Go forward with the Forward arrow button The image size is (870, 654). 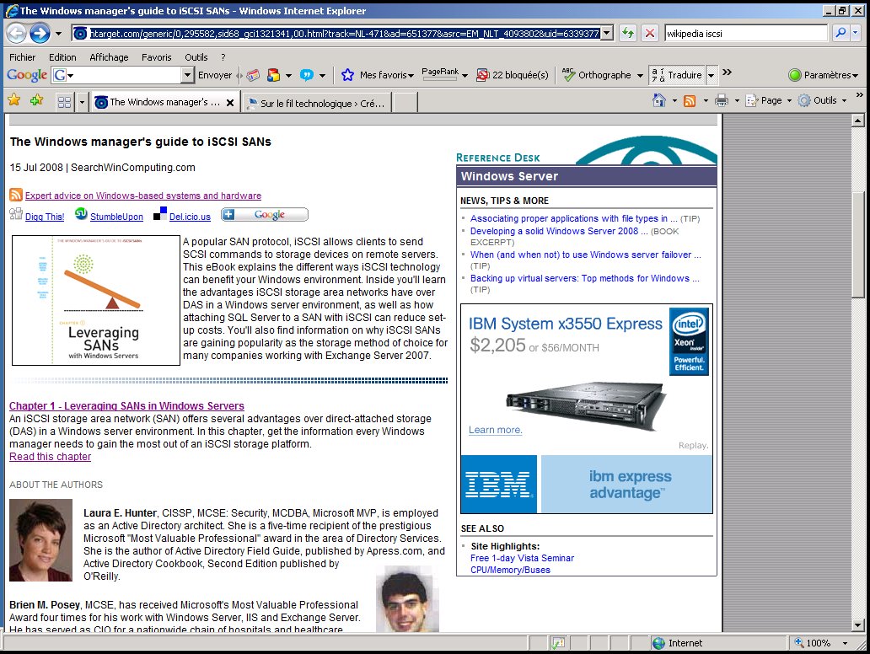click(x=40, y=33)
